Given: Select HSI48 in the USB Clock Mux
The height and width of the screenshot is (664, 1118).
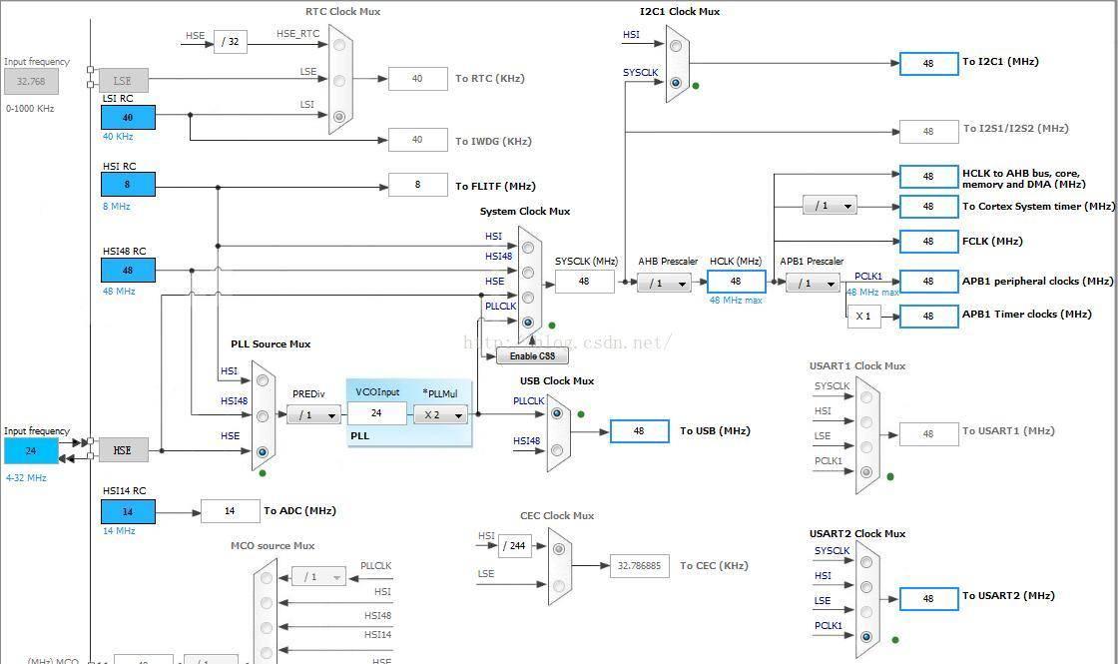Looking at the screenshot, I should coord(557,450).
